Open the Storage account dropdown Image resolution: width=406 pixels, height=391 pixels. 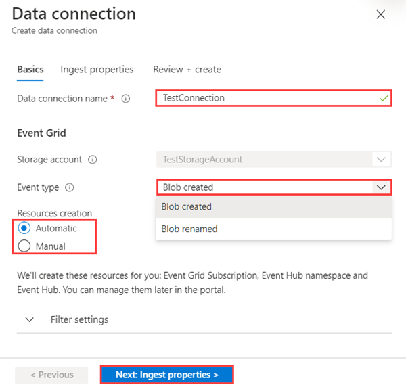point(273,160)
